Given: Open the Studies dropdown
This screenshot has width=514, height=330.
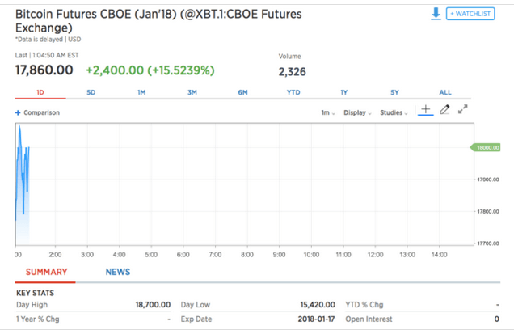Looking at the screenshot, I should click(x=394, y=113).
